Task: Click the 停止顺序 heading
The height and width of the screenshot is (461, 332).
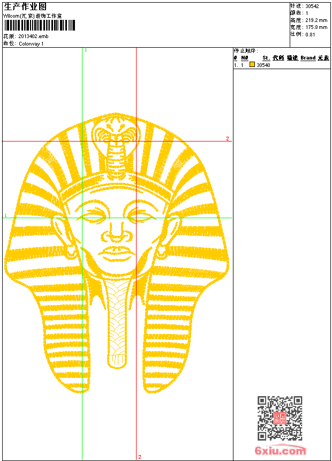Action: point(246,51)
